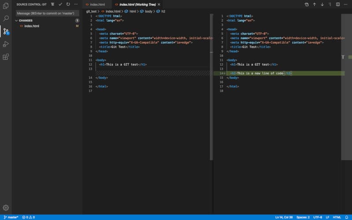This screenshot has height=220, width=352.
Task: Open the Extensions view icon
Action: (6, 57)
